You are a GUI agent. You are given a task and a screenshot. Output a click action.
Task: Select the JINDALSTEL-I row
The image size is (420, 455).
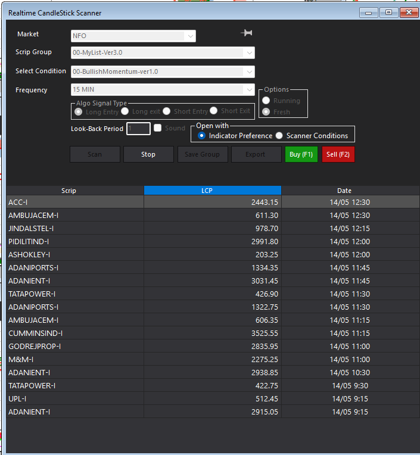coord(213,228)
